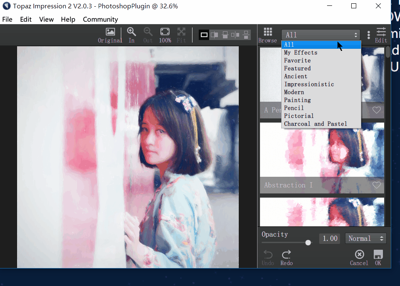400x286 pixels.
Task: Undo the last action
Action: (268, 258)
